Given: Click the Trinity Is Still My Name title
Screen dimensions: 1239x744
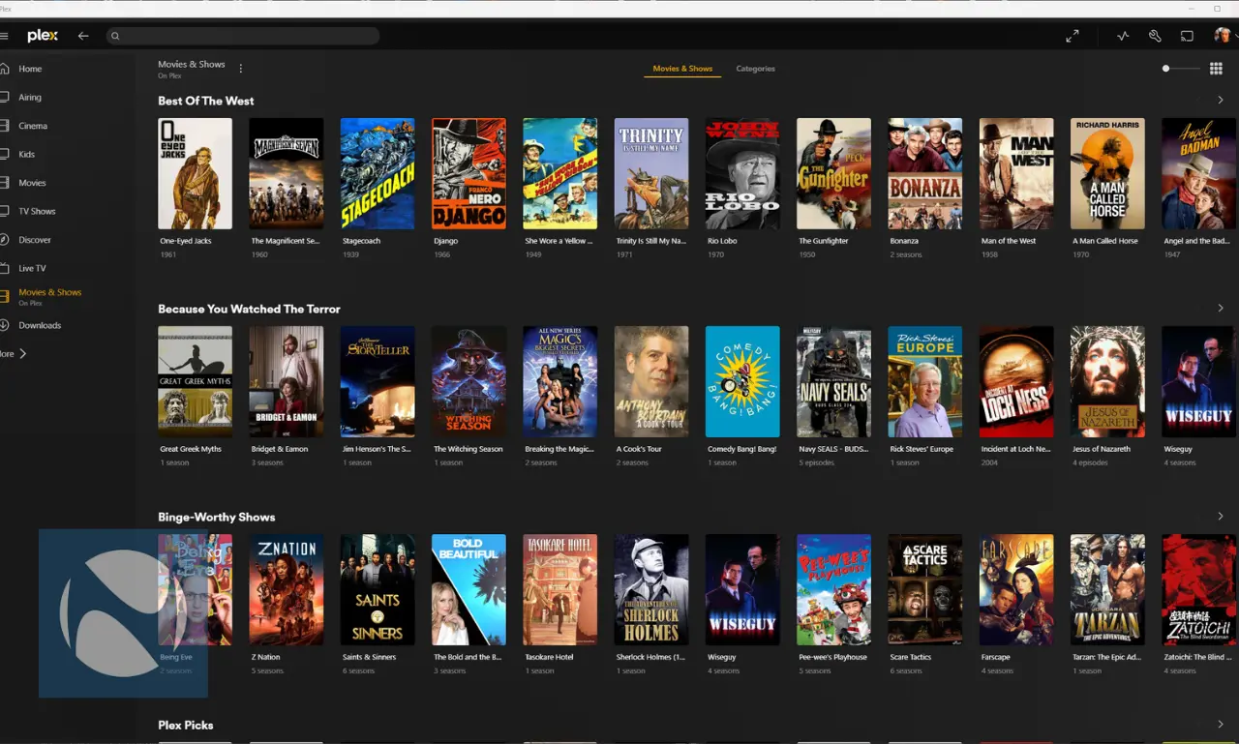Looking at the screenshot, I should [650, 241].
